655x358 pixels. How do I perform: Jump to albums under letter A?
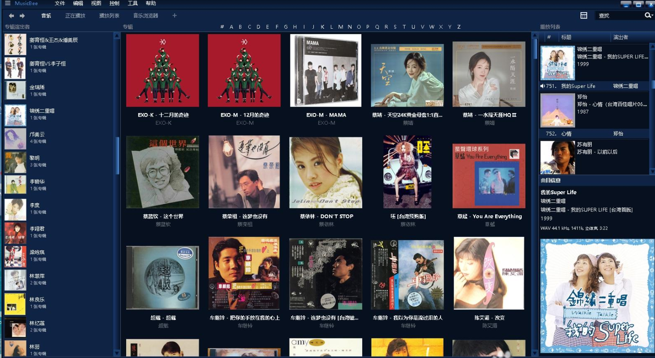pos(232,27)
